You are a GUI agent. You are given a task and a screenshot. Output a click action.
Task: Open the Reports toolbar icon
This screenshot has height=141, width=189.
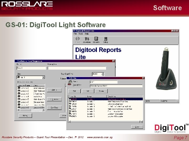tap(96, 40)
